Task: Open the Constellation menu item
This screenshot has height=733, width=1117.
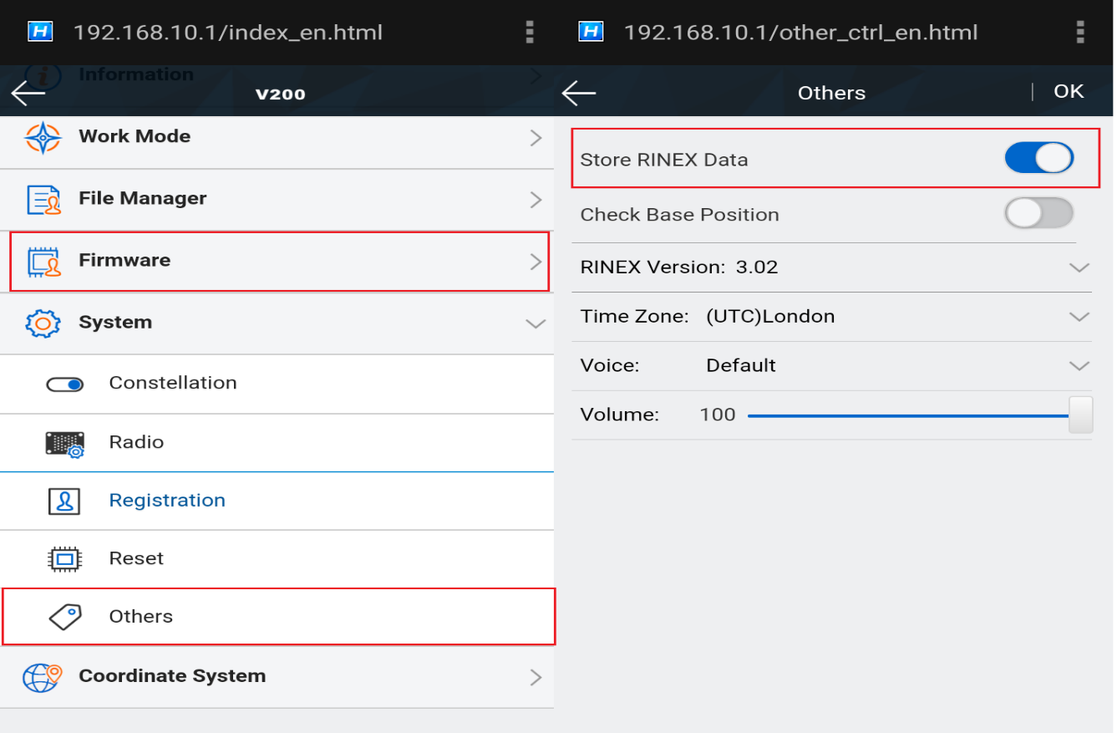Action: click(x=173, y=384)
